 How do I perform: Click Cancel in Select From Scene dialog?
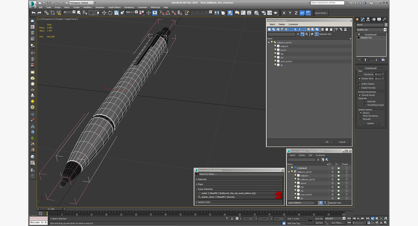tap(342, 142)
